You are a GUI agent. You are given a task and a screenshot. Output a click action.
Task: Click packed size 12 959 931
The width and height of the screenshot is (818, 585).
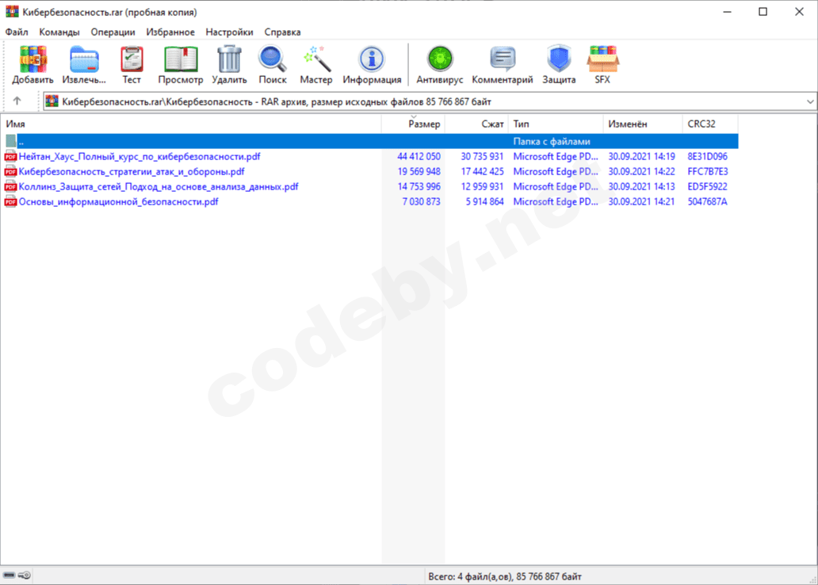(482, 187)
